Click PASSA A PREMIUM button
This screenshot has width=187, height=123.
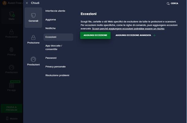click(x=11, y=109)
